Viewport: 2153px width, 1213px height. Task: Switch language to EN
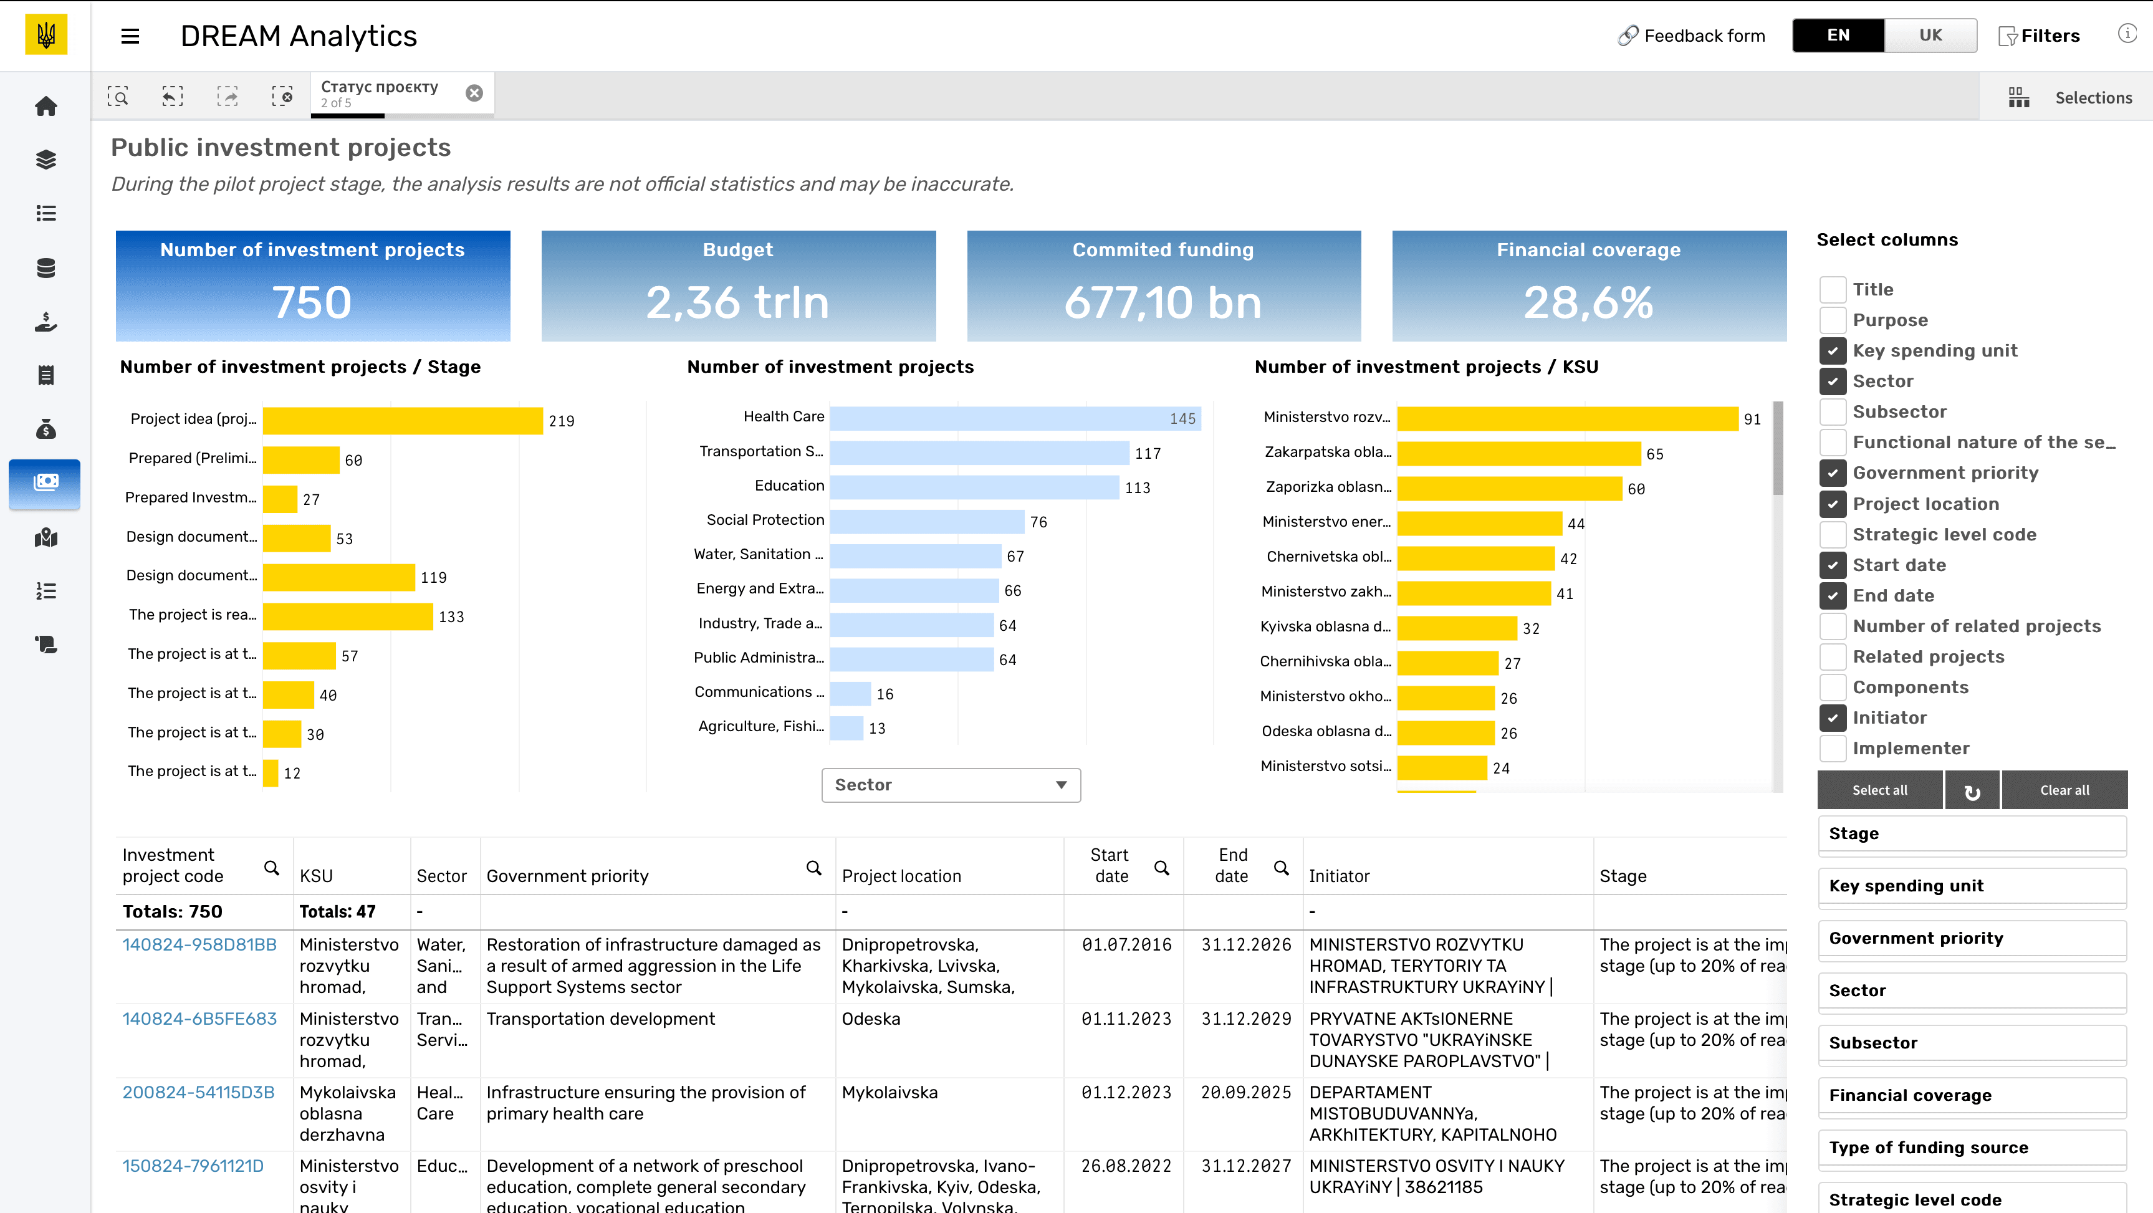click(x=1838, y=35)
